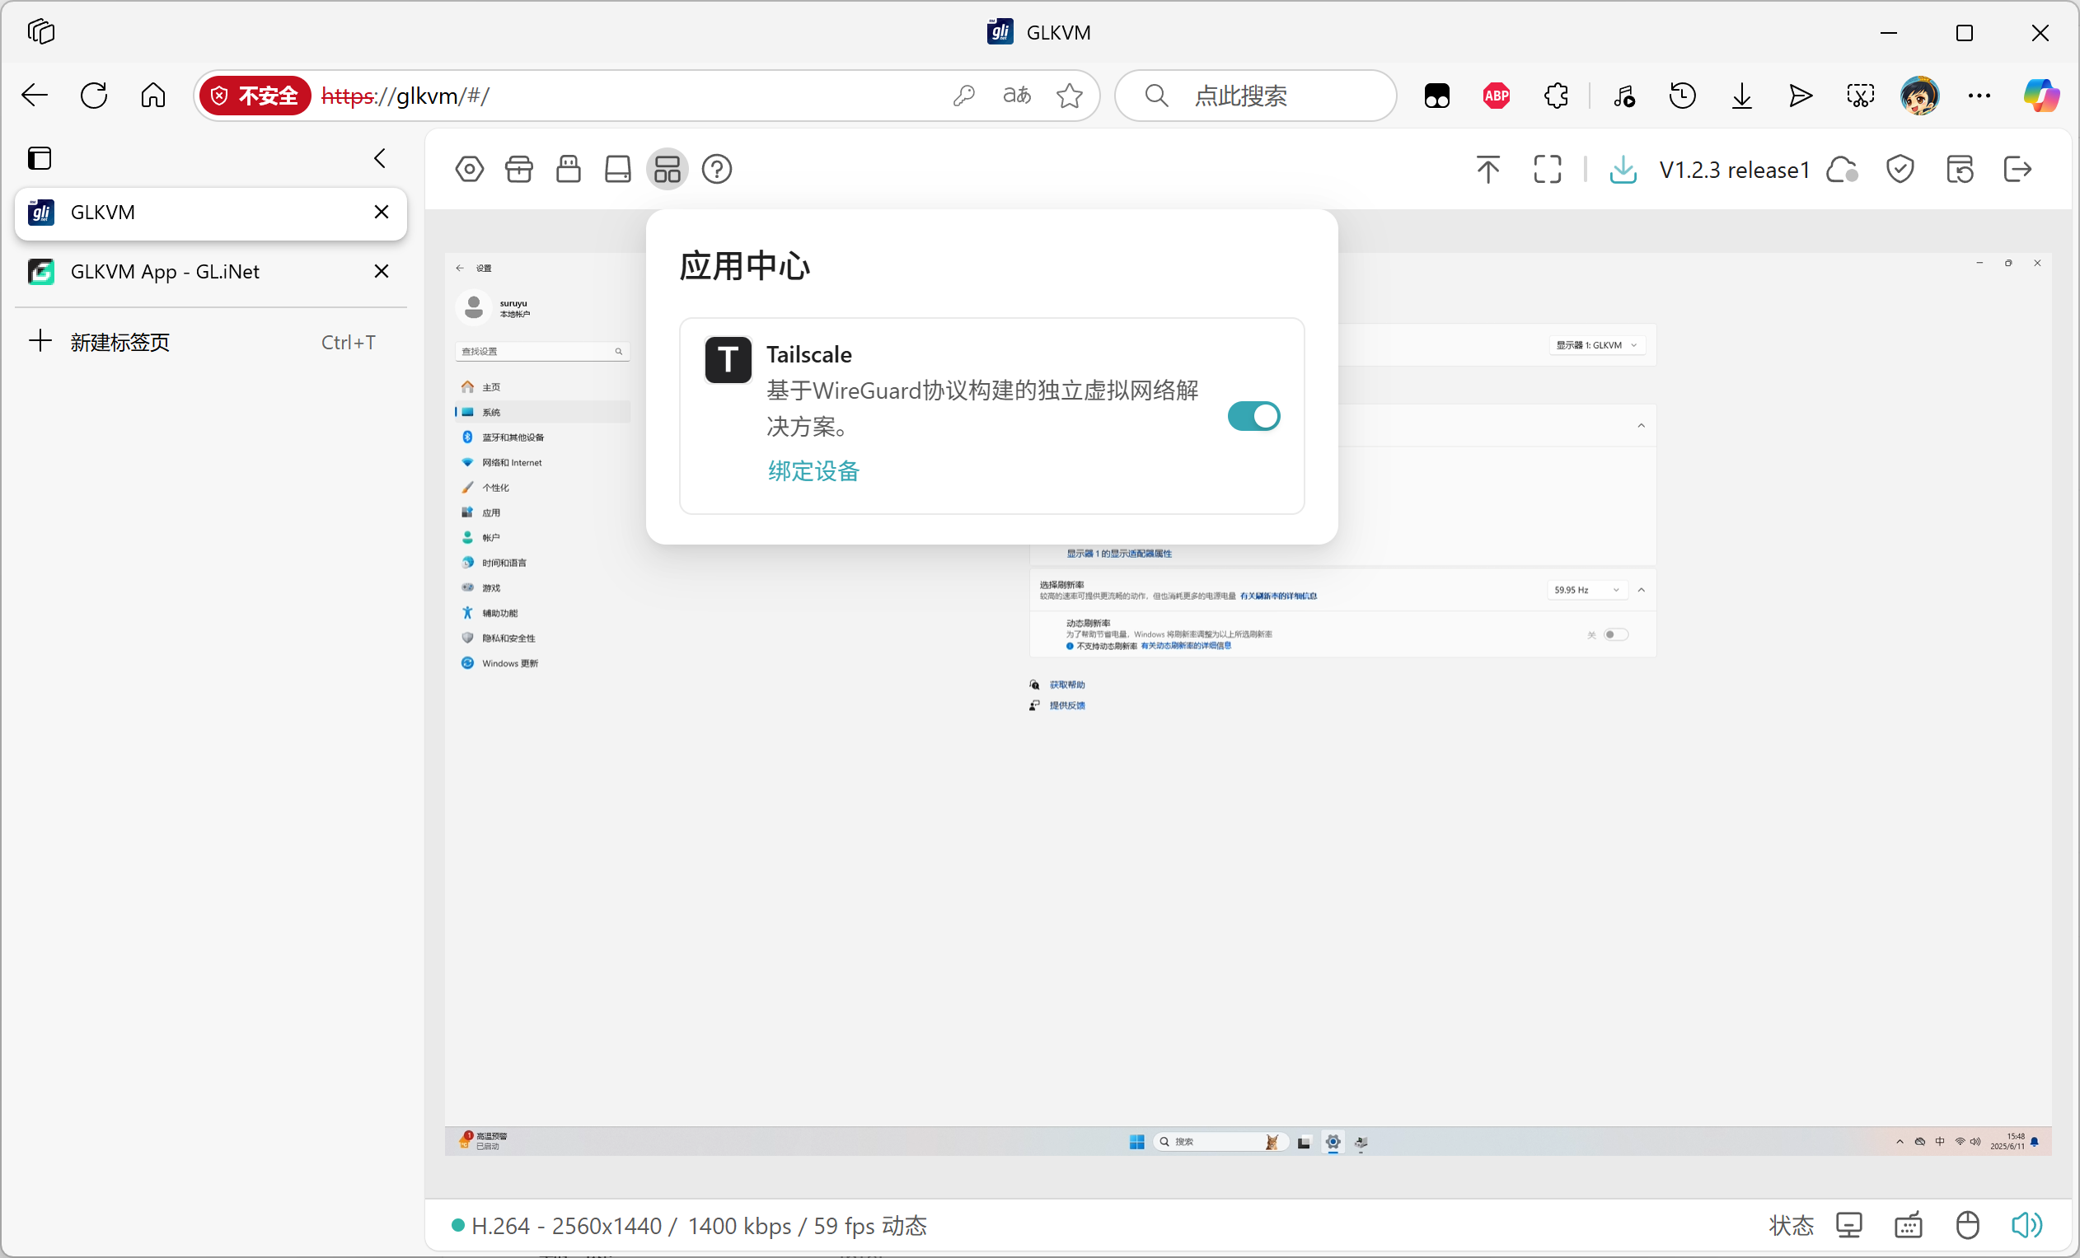Open the help question mark icon
The image size is (2080, 1258).
click(717, 170)
